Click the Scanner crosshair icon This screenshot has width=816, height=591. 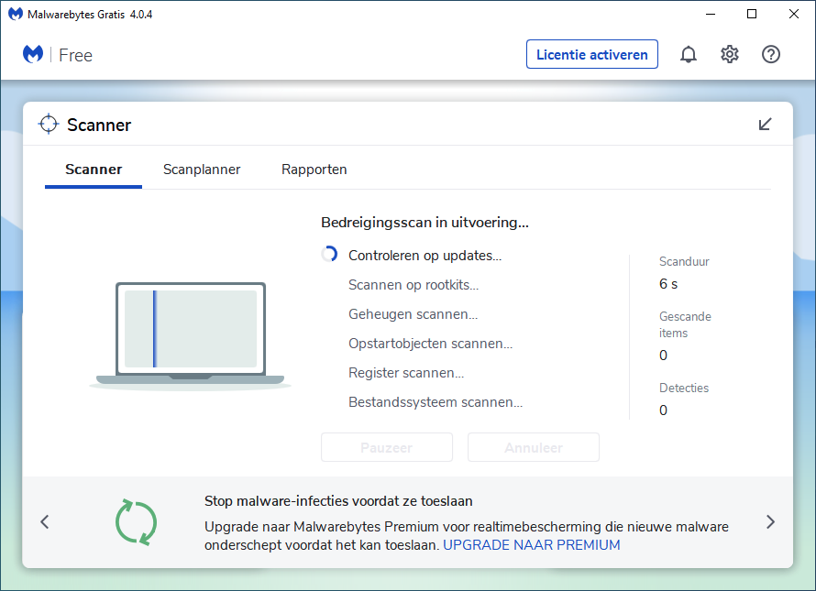49,125
